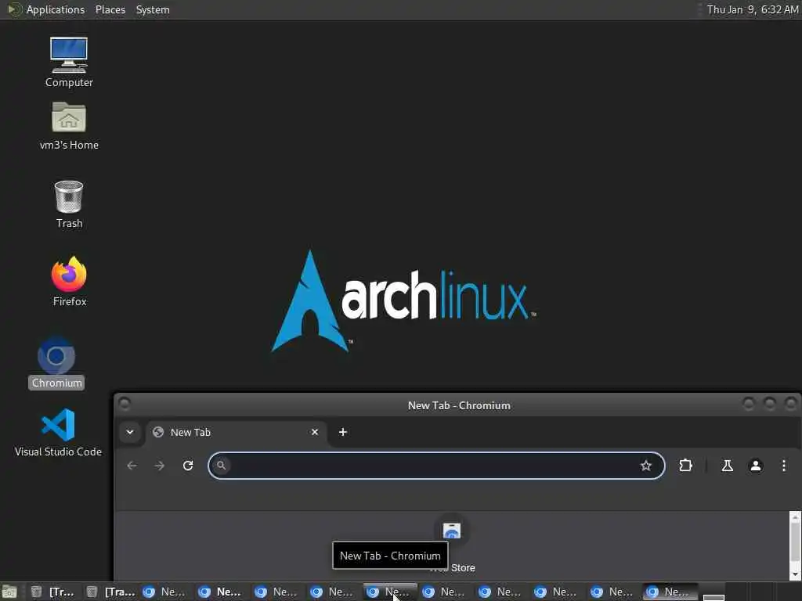This screenshot has height=601, width=802.
Task: Open Chromium's tab search chevron
Action: point(130,432)
